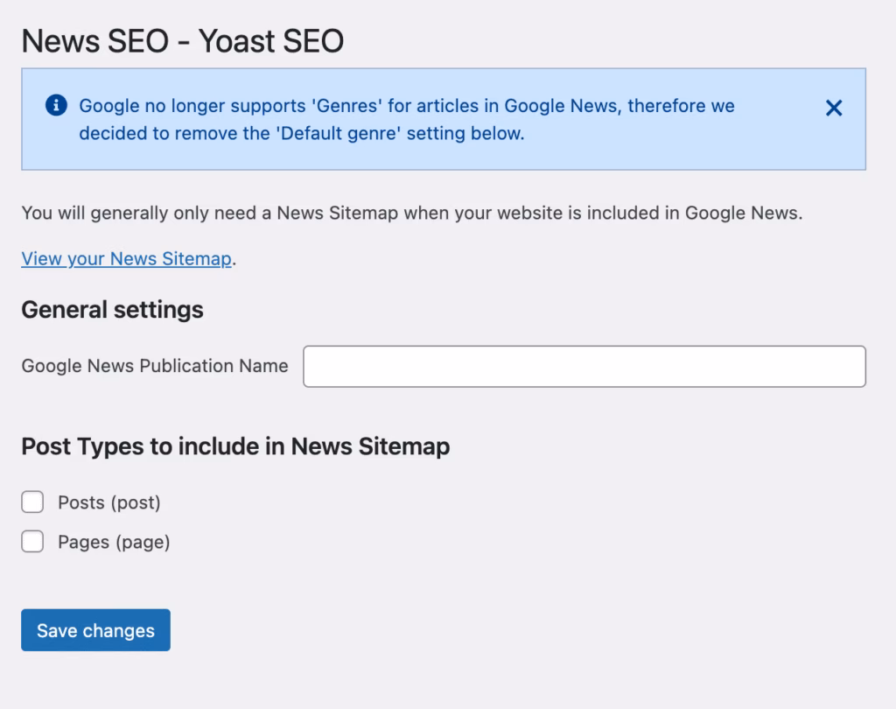Dismiss the Google News genres notification
896x709 pixels.
(832, 109)
